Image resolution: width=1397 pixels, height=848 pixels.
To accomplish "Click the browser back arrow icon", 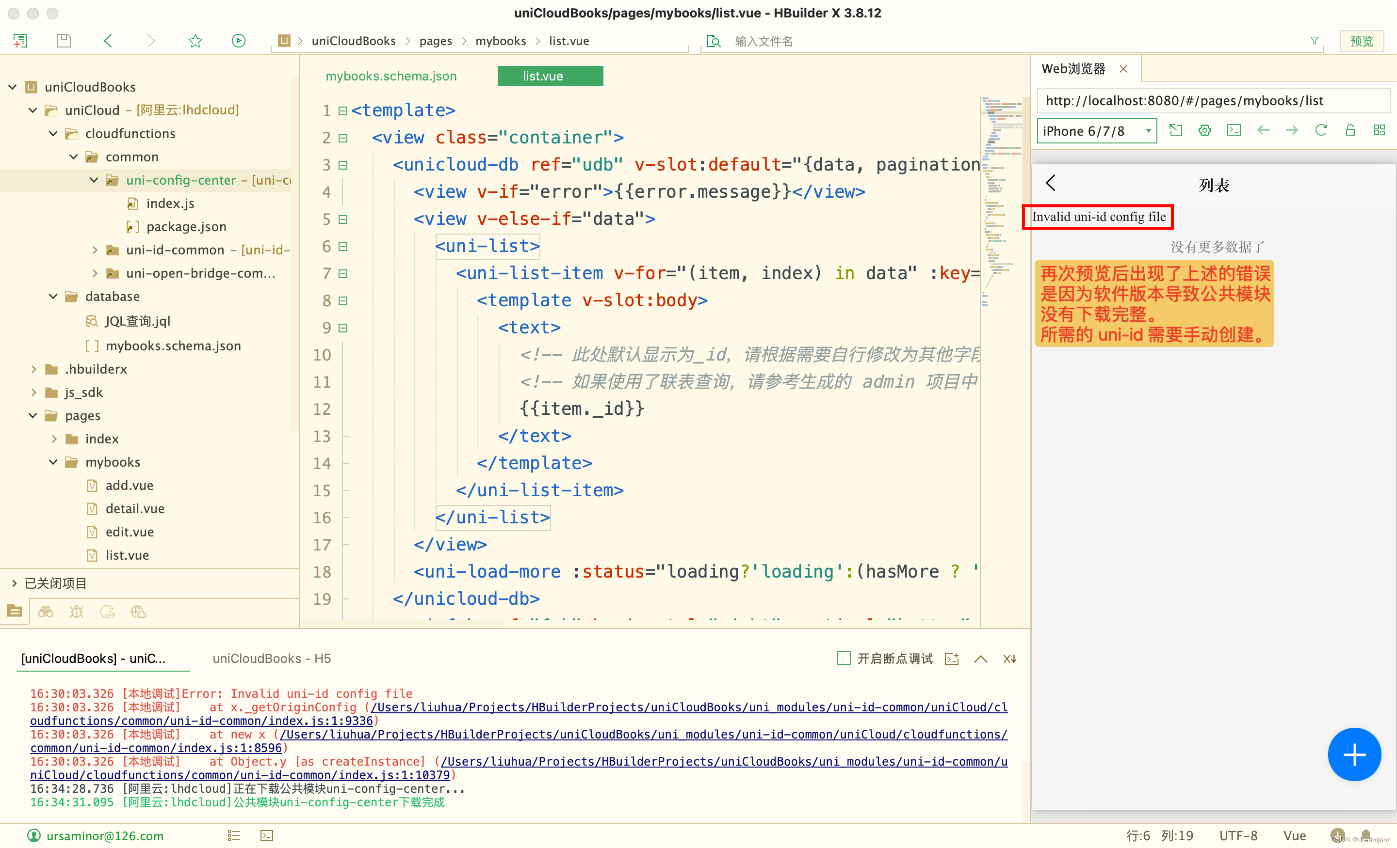I will click(x=1263, y=130).
